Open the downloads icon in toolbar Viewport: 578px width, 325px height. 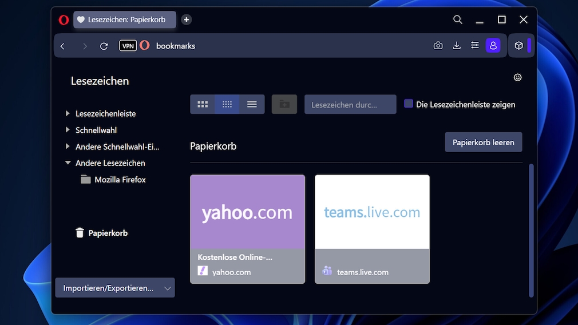point(457,46)
